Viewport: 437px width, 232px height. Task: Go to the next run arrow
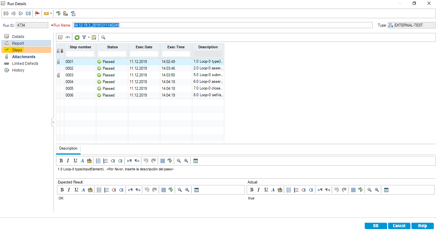click(21, 13)
